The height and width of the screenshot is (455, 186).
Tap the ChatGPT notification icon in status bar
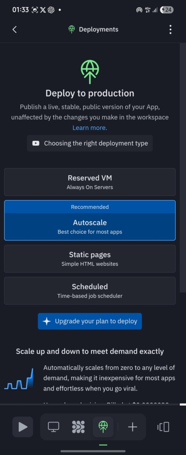coord(51,10)
